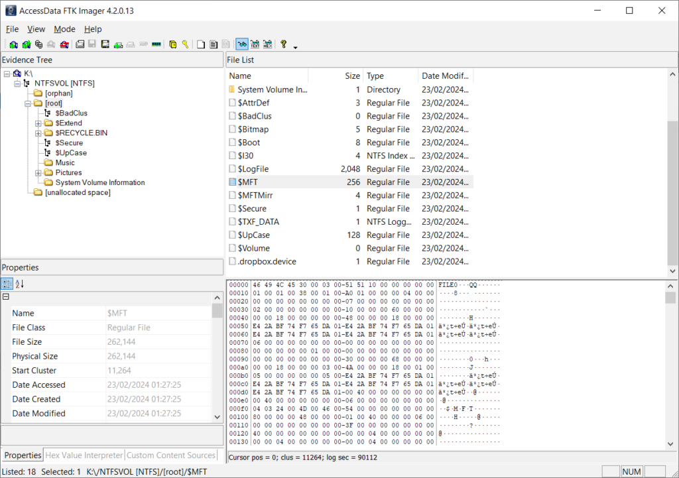Select the Properties tab

click(23, 455)
